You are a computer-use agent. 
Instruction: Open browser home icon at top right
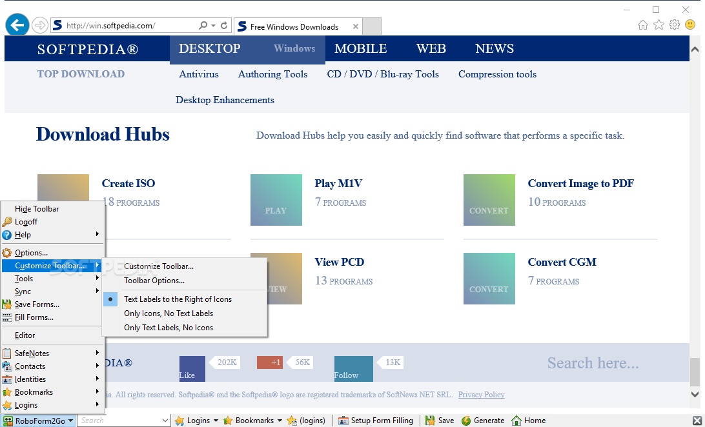(643, 25)
